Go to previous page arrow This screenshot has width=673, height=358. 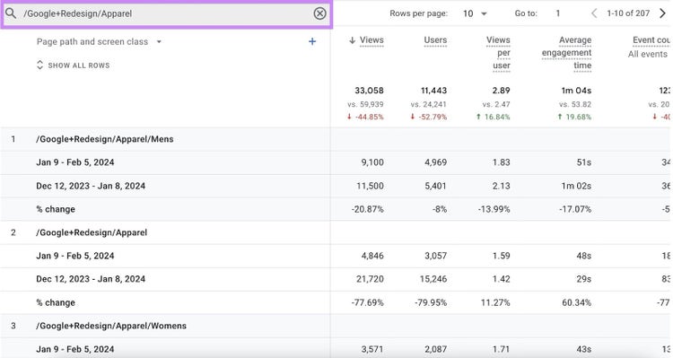[x=594, y=13]
